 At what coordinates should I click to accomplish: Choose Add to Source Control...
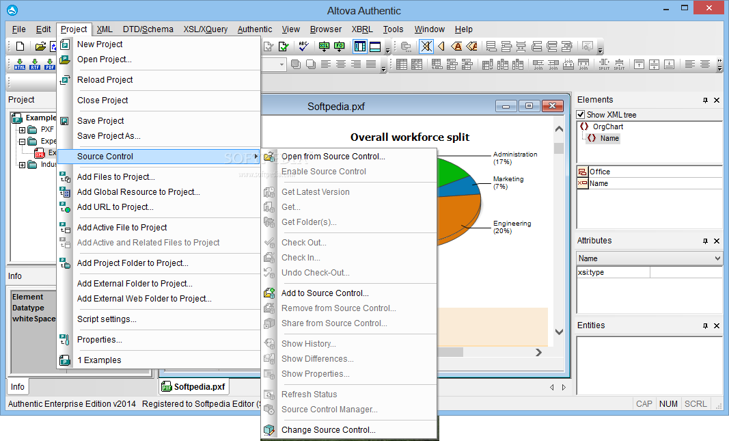click(x=349, y=293)
